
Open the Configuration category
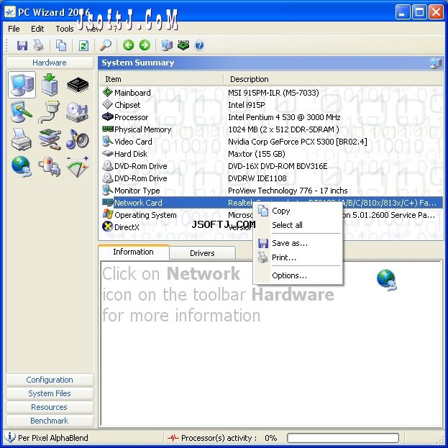(x=50, y=380)
